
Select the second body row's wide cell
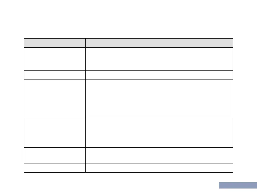click(159, 75)
